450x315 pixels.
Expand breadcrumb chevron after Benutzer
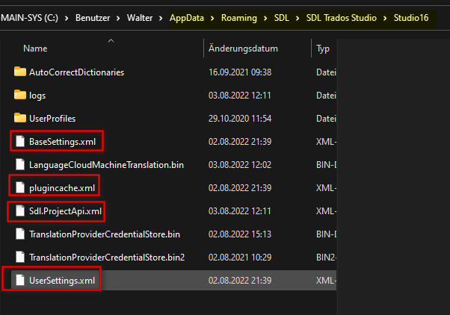[x=118, y=19]
